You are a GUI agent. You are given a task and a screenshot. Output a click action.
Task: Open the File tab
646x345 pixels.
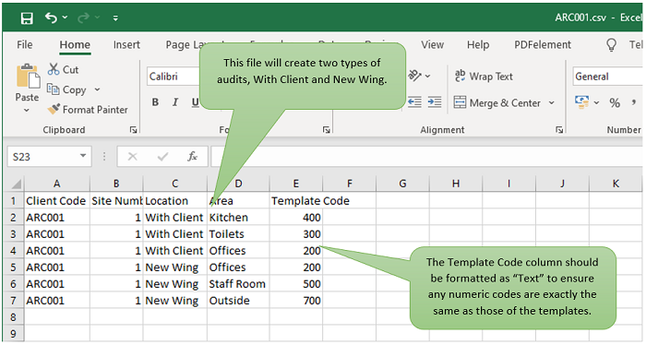pos(25,44)
